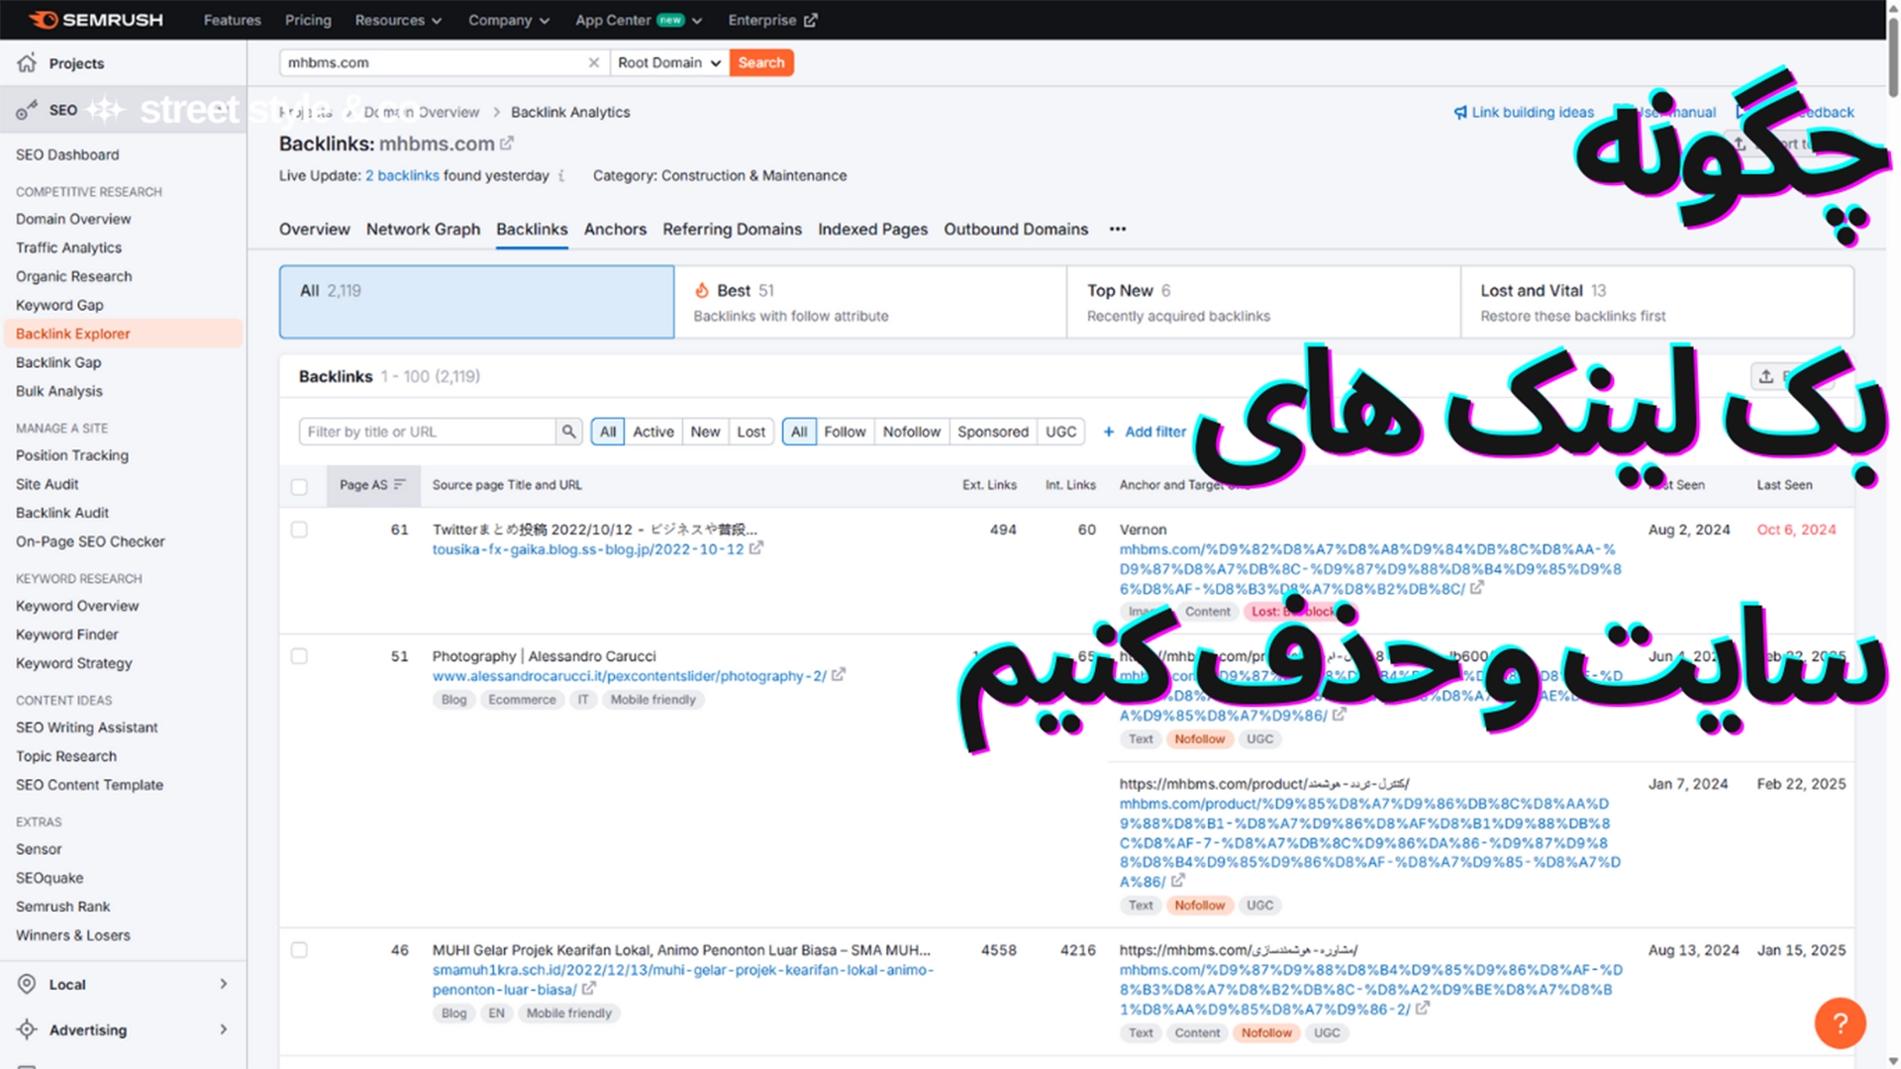Click the Domain Overview breadcrumb
1901x1069 pixels.
point(422,112)
